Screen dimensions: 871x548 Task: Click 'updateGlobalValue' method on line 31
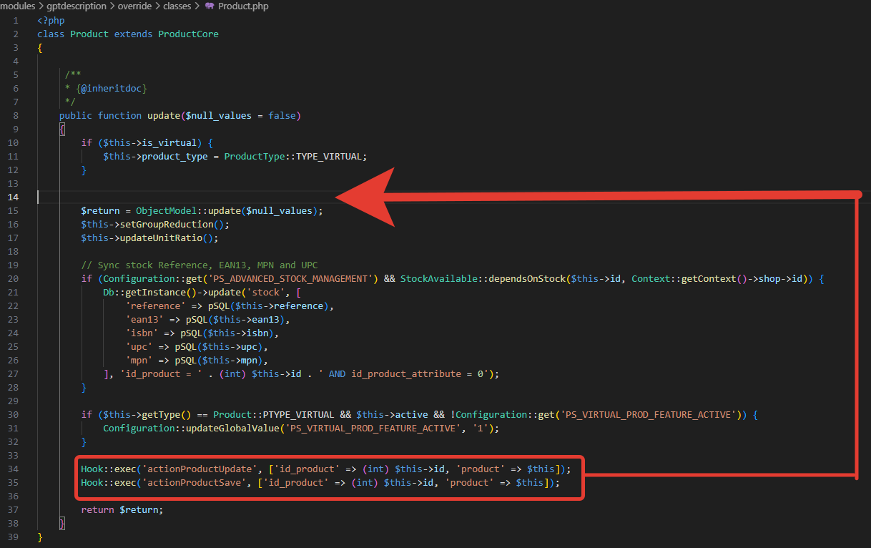click(216, 428)
